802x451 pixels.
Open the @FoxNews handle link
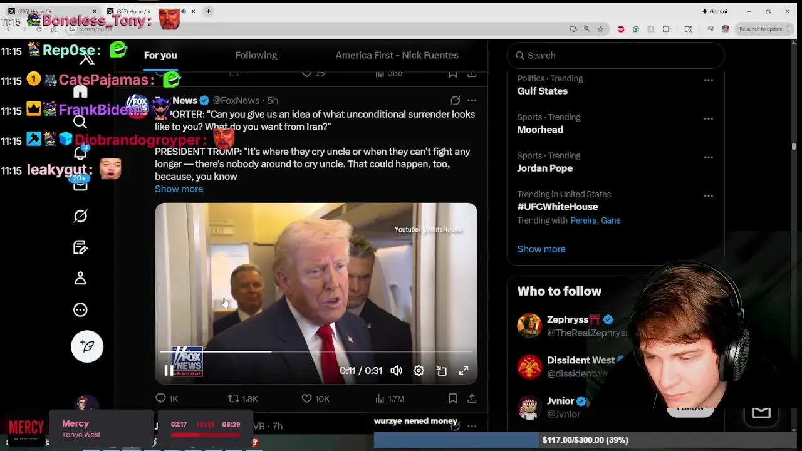236,100
